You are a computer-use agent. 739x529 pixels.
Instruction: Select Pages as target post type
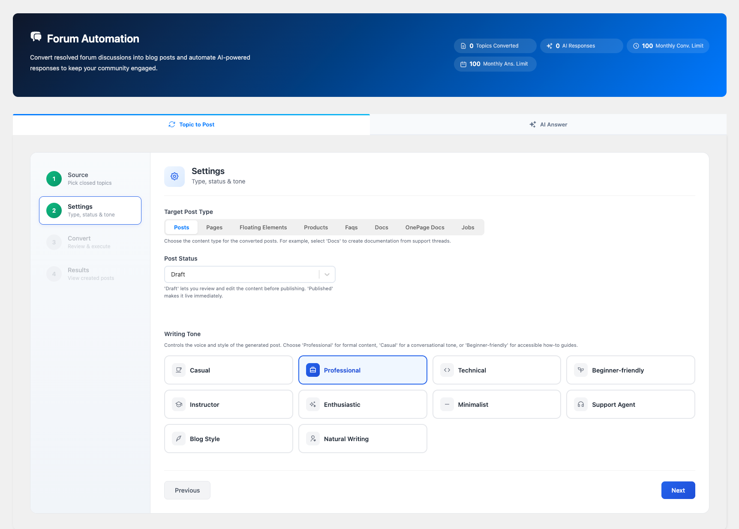coord(214,227)
